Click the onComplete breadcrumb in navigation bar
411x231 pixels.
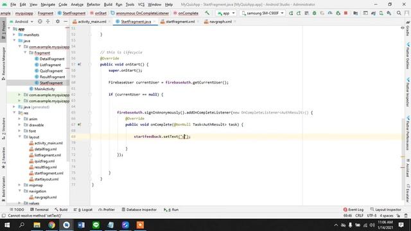click(188, 13)
